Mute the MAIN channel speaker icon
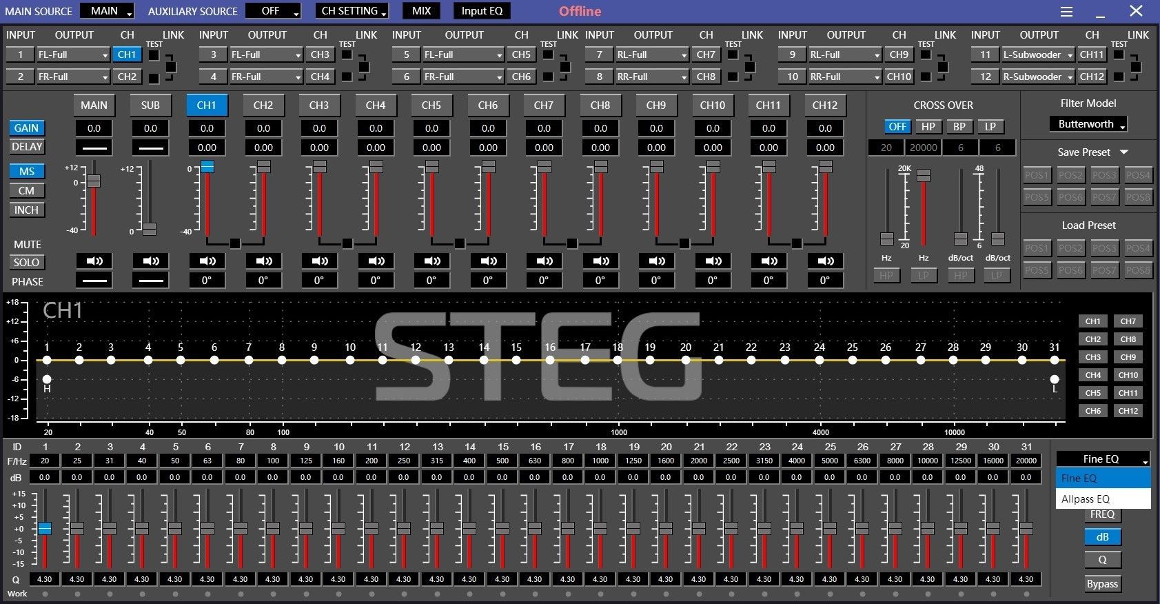Screen dimensions: 1160x604 tap(94, 261)
